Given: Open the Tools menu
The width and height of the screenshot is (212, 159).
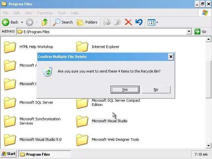Looking at the screenshot, I should click(x=62, y=13).
